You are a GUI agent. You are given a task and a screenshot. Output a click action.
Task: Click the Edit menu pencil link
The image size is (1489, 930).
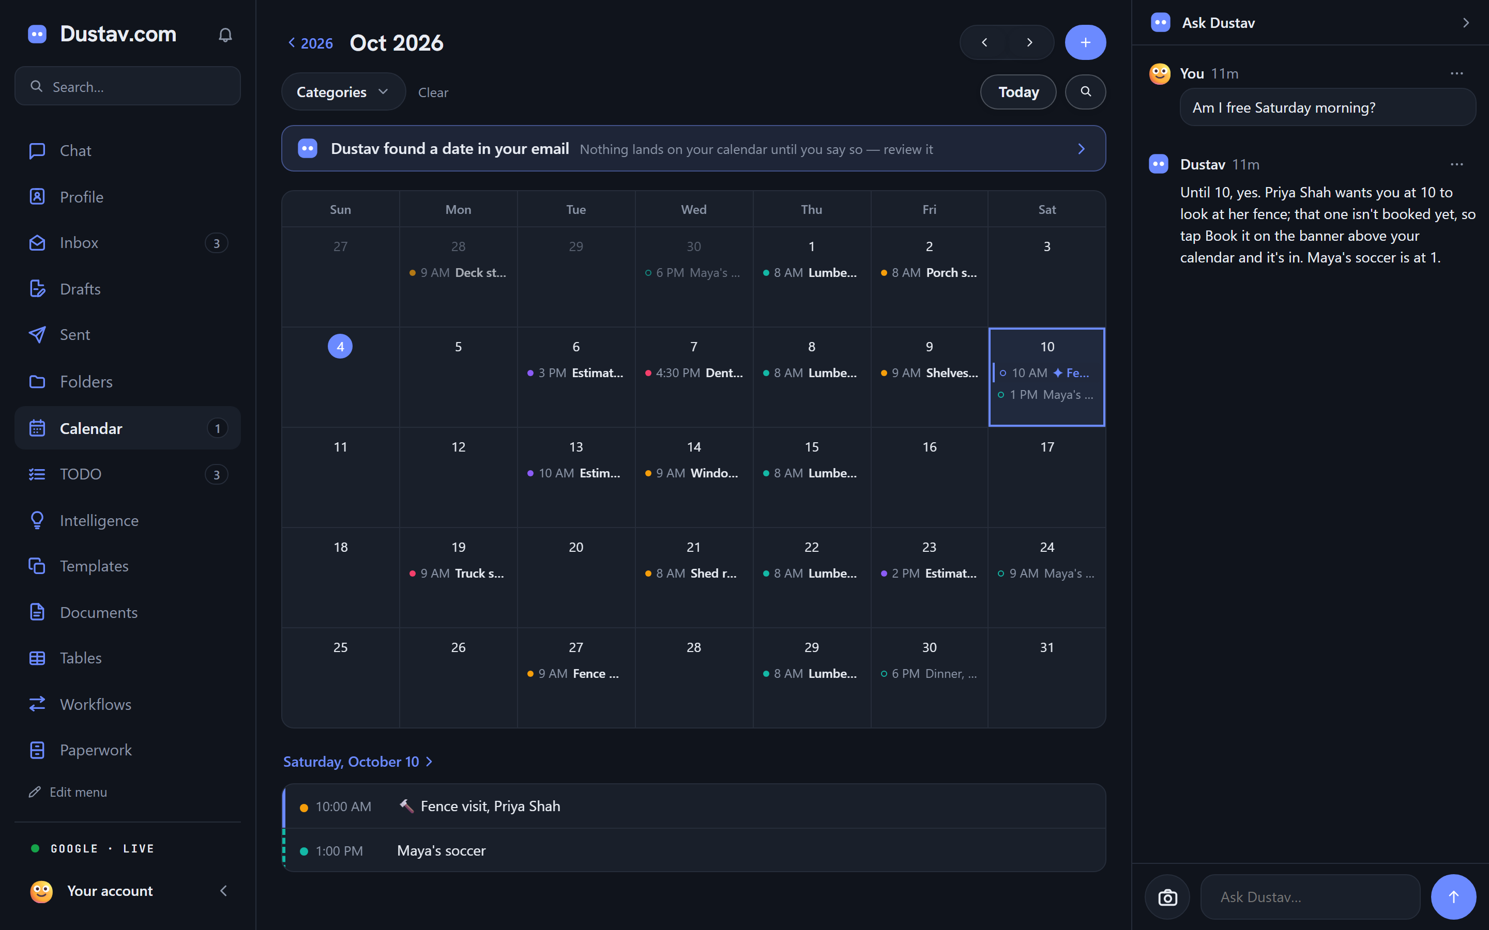(68, 792)
